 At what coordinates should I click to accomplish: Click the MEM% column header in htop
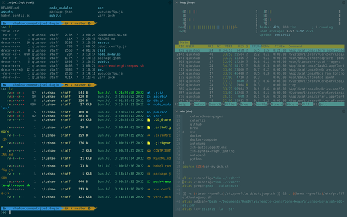[x=265, y=46]
